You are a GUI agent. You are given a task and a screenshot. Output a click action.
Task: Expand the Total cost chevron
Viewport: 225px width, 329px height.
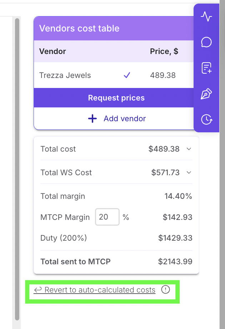(189, 149)
